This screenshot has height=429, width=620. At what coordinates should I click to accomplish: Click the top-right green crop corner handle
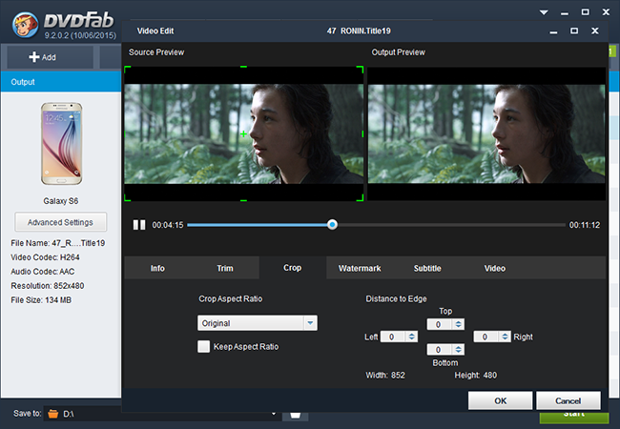pyautogui.click(x=360, y=70)
